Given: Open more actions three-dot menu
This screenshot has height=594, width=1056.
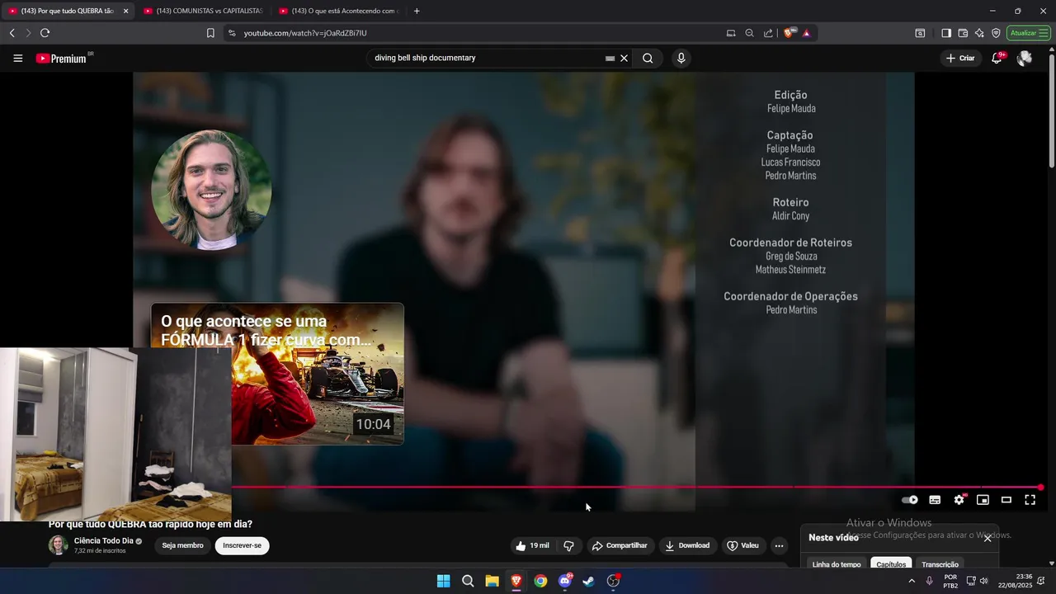Looking at the screenshot, I should [779, 545].
